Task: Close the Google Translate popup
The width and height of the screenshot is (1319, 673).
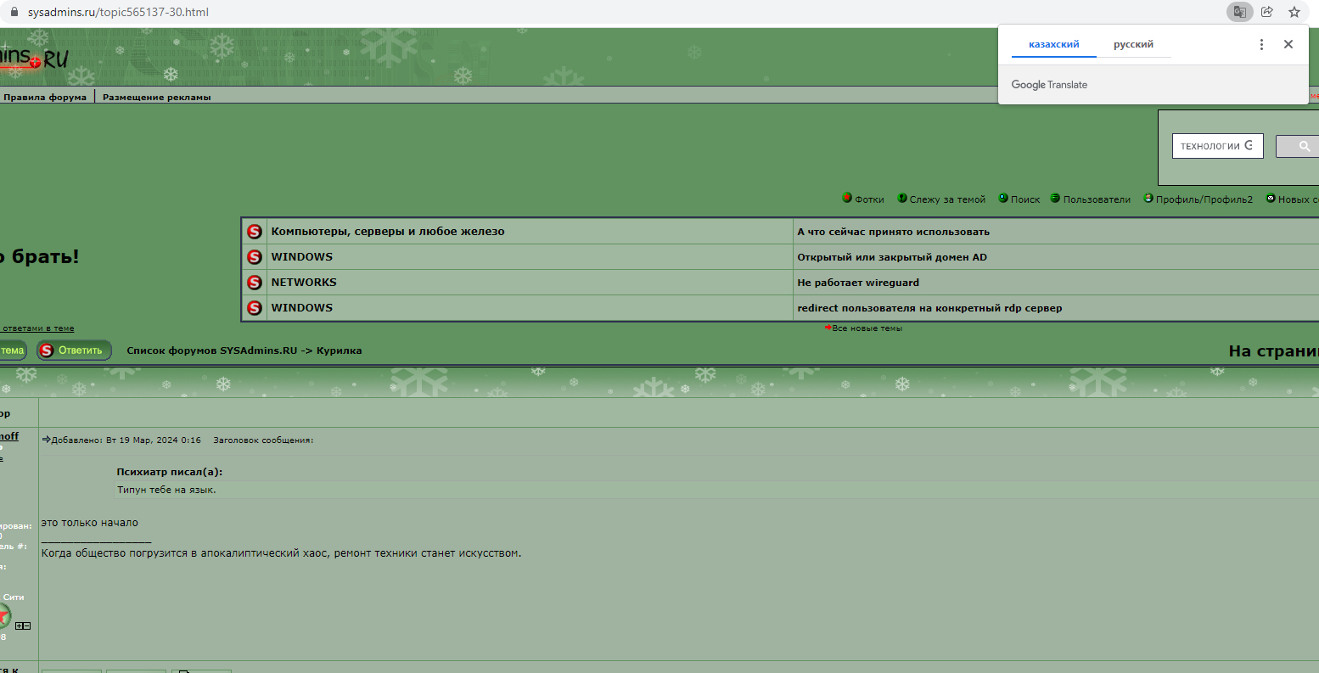Action: (x=1288, y=44)
